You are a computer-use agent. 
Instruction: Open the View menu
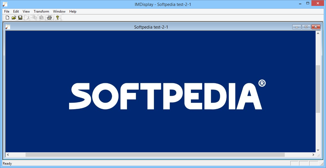pyautogui.click(x=26, y=11)
